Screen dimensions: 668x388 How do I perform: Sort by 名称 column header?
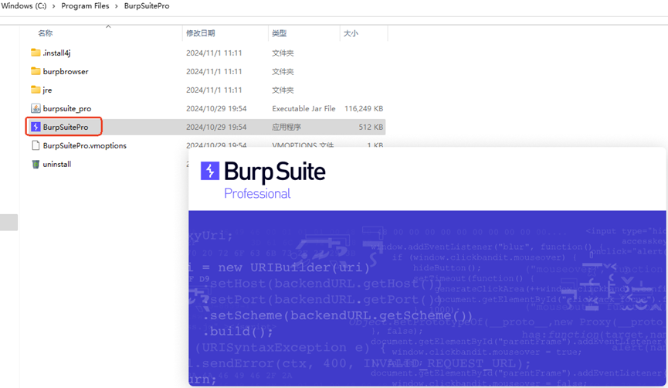(x=46, y=33)
